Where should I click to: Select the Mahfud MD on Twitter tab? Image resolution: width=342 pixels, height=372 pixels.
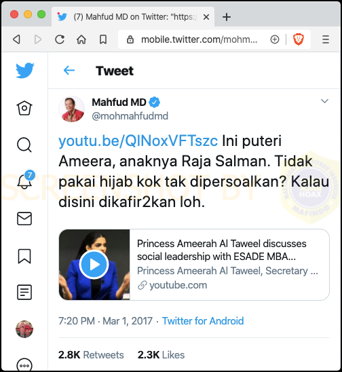pyautogui.click(x=133, y=17)
